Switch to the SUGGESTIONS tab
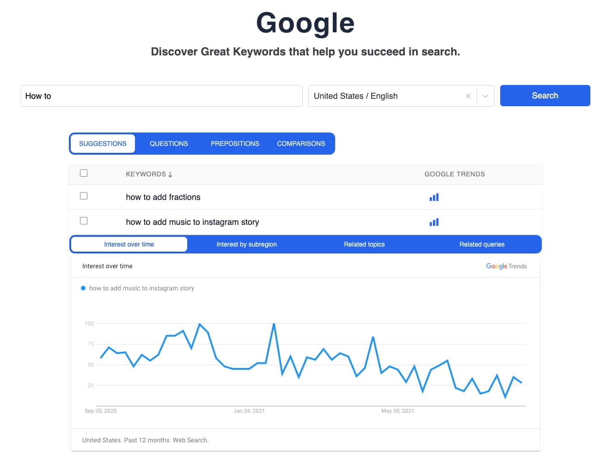The width and height of the screenshot is (613, 452). coord(103,144)
